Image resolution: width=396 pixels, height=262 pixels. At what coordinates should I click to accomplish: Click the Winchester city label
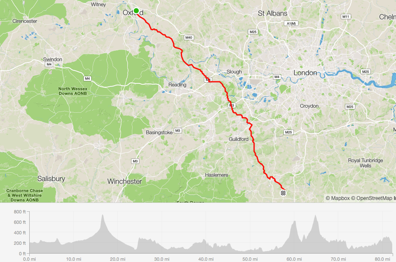coord(124,182)
